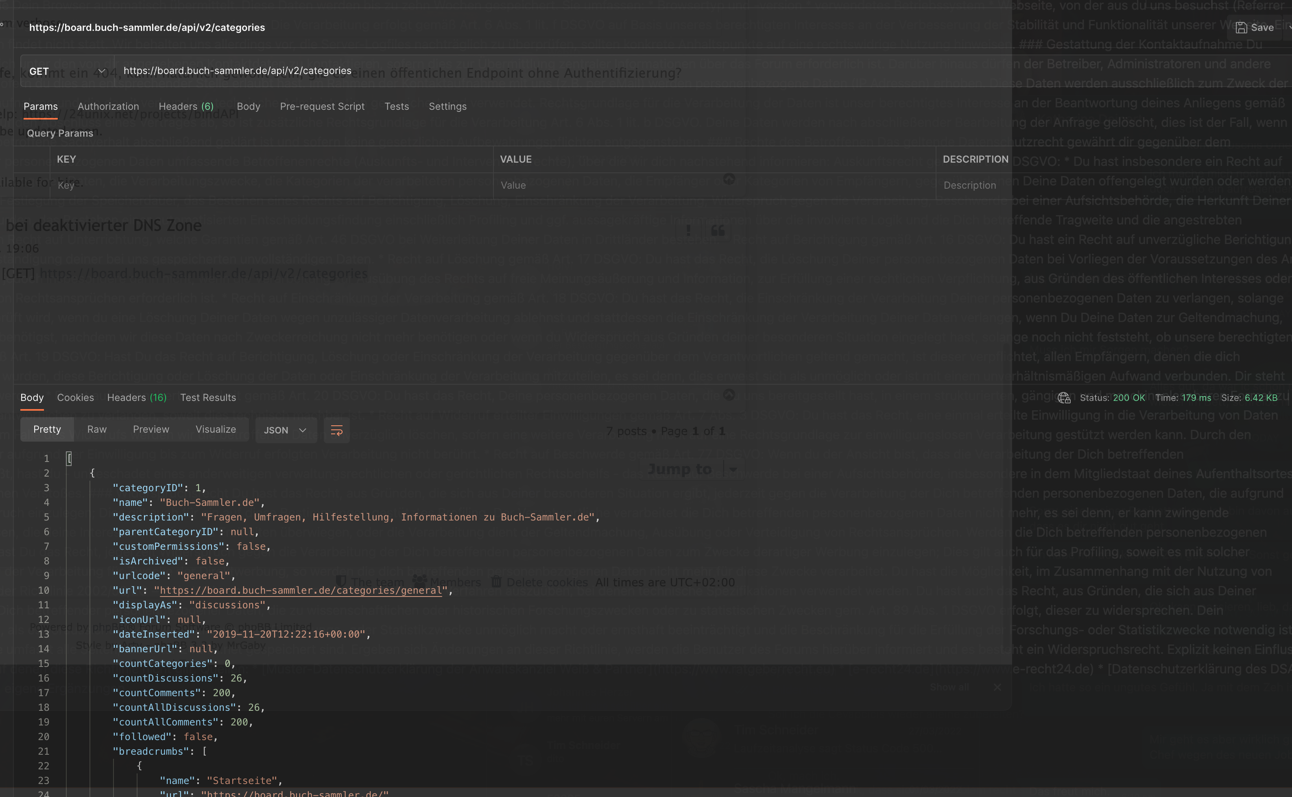Select the Pre-request Script tab
1292x797 pixels.
[322, 107]
